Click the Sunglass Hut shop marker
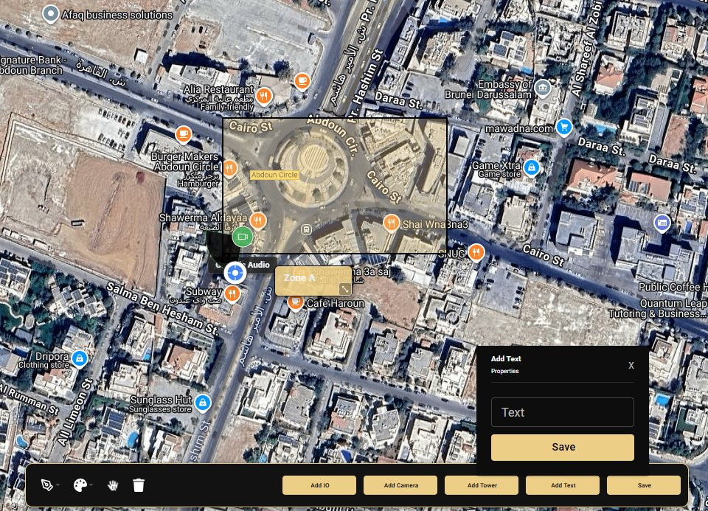The height and width of the screenshot is (511, 708). pyautogui.click(x=203, y=403)
